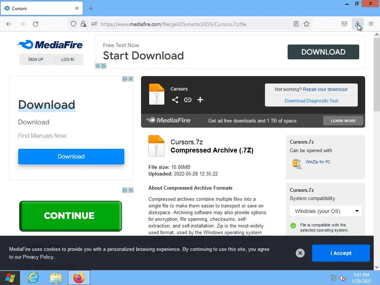
Task: Click the I Accept cookie button
Action: point(341,253)
